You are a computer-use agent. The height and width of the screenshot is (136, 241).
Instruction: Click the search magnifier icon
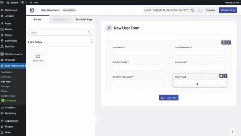coord(89,32)
